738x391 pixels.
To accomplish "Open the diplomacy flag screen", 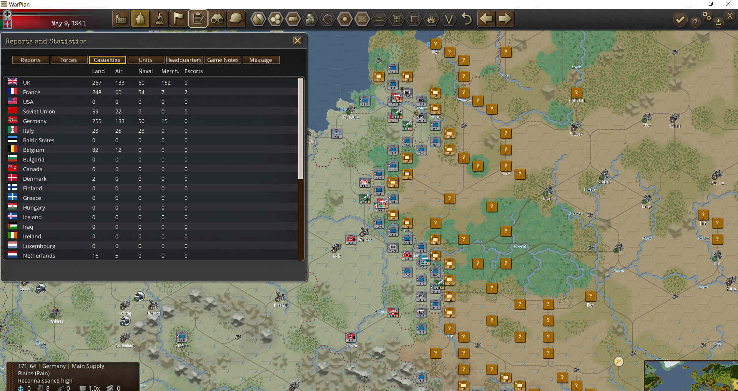I will click(179, 19).
